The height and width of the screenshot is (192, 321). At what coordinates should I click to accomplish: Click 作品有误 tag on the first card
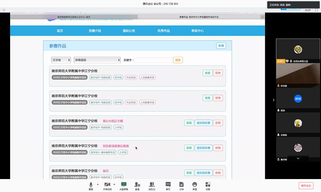[131, 78]
